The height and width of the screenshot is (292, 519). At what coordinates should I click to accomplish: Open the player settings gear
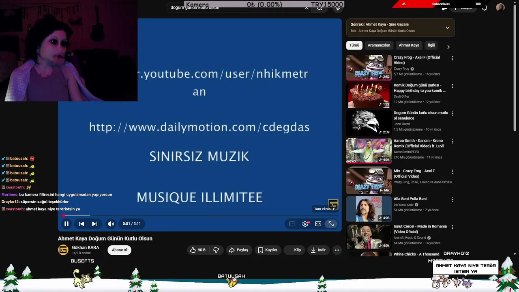tap(305, 223)
